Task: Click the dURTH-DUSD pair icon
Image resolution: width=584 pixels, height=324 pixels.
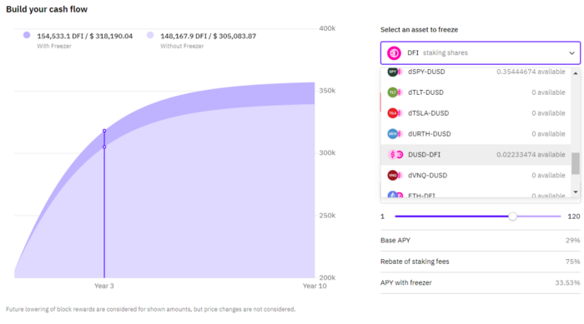Action: 395,134
